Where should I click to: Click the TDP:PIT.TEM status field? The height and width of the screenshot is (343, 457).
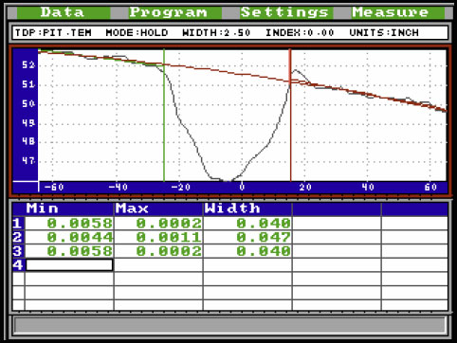click(x=53, y=32)
